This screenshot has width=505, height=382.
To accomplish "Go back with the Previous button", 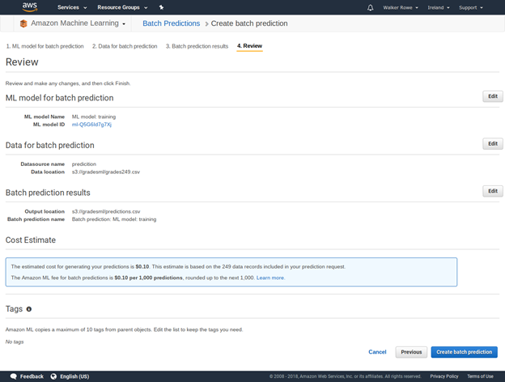I will pyautogui.click(x=411, y=352).
